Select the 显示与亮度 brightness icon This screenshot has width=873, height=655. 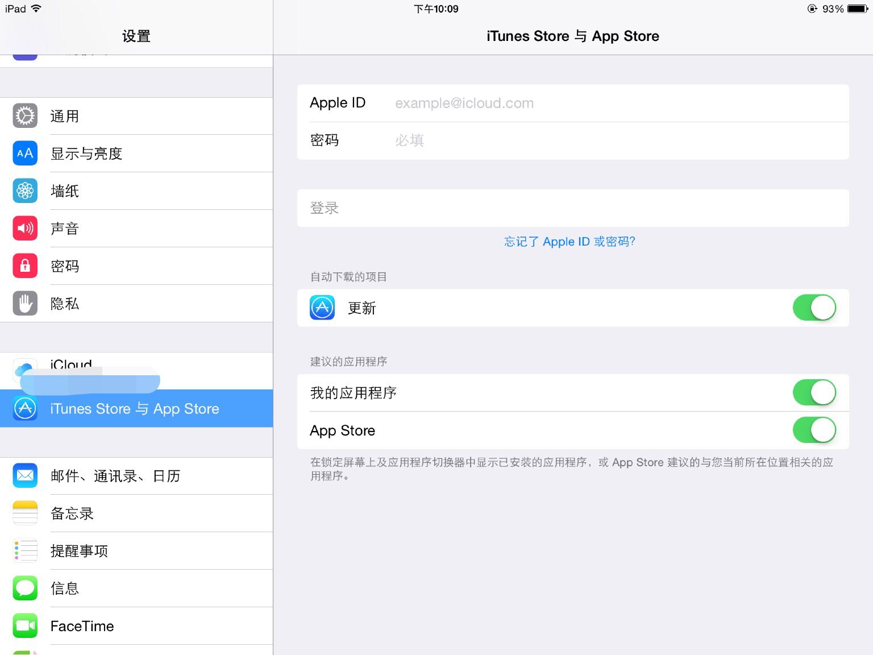tap(25, 153)
